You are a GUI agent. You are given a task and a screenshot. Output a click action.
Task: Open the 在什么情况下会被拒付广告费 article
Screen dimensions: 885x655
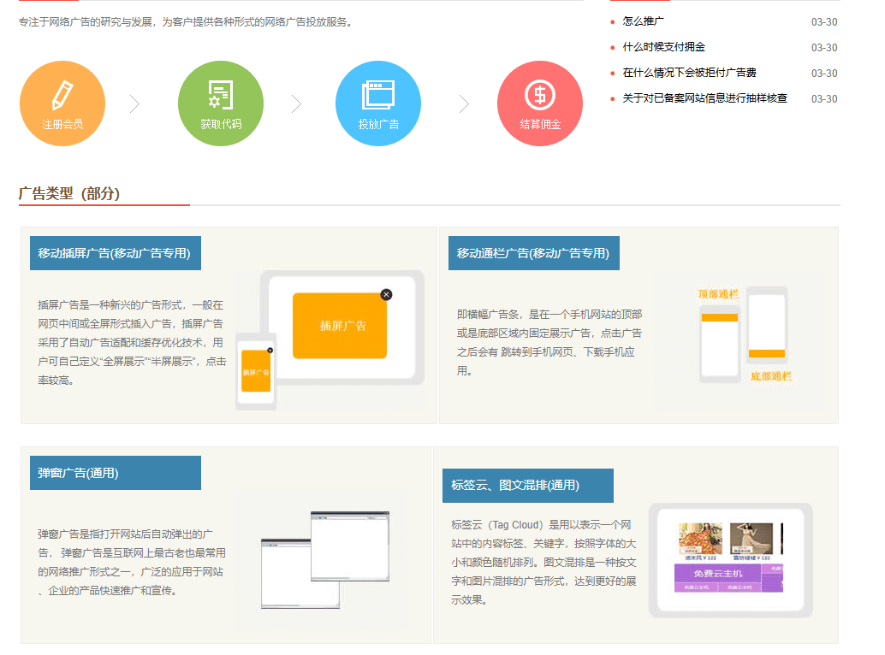[689, 73]
